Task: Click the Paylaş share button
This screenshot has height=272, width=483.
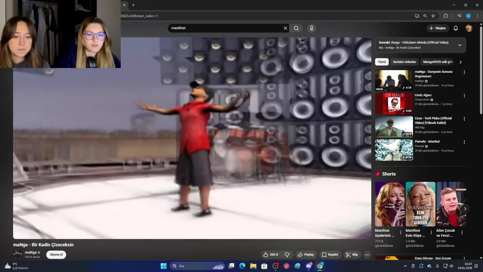Action: click(305, 255)
